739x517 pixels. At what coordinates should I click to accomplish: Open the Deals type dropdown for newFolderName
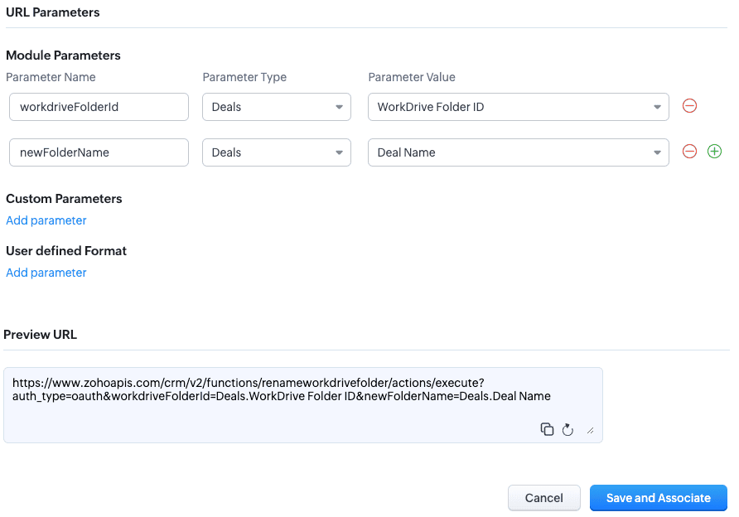point(277,152)
